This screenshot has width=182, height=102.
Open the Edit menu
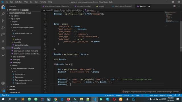click(x=12, y=2)
